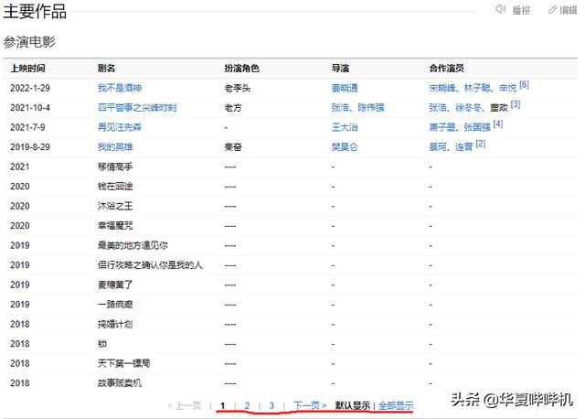585x419 pixels.
Task: Click the role text 老季头
Action: [238, 88]
